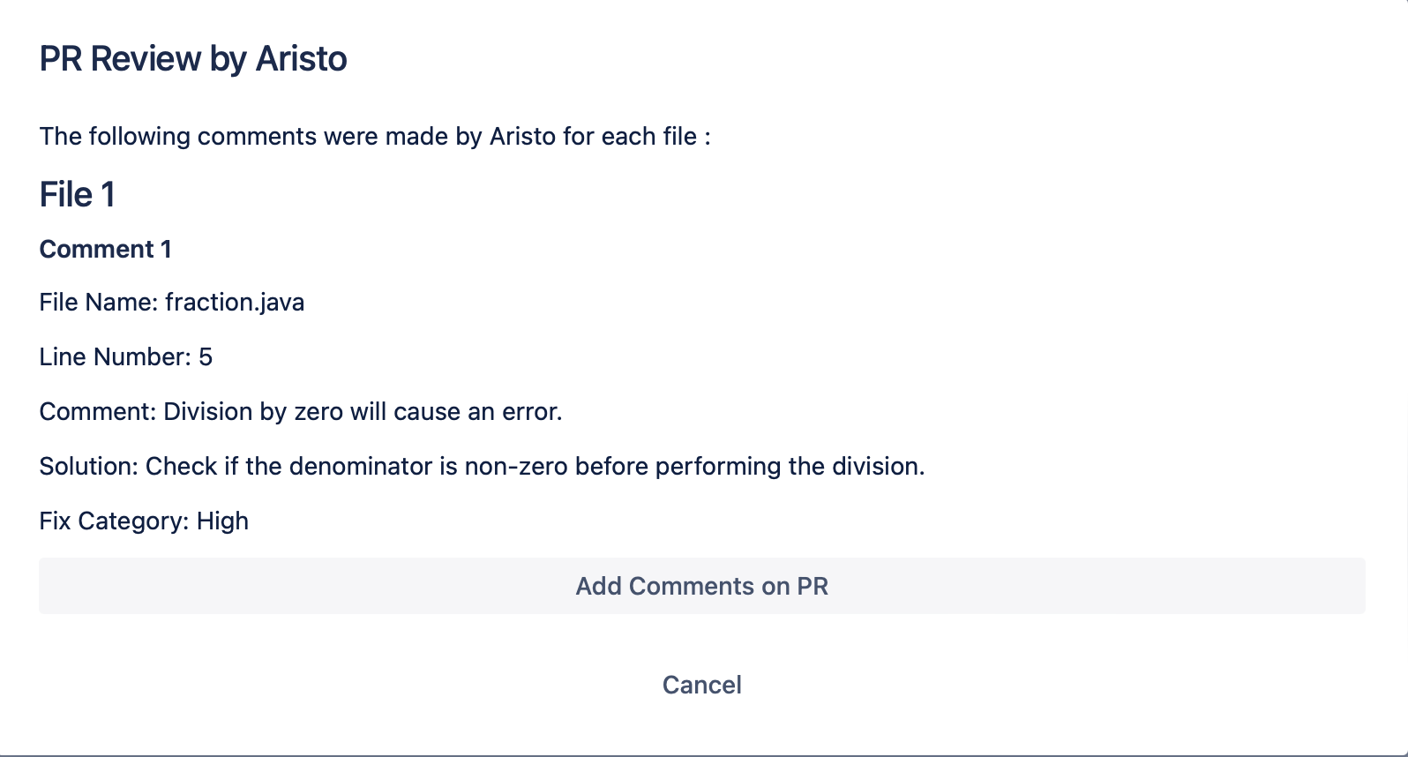The height and width of the screenshot is (757, 1408).
Task: Click the name Aristo in the dialog title
Action: (x=301, y=59)
